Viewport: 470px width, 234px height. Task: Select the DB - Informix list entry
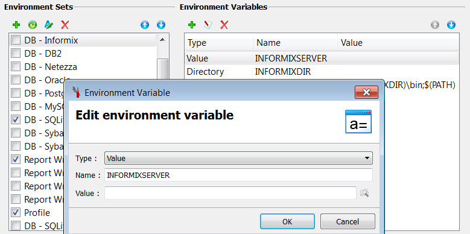[x=83, y=40]
